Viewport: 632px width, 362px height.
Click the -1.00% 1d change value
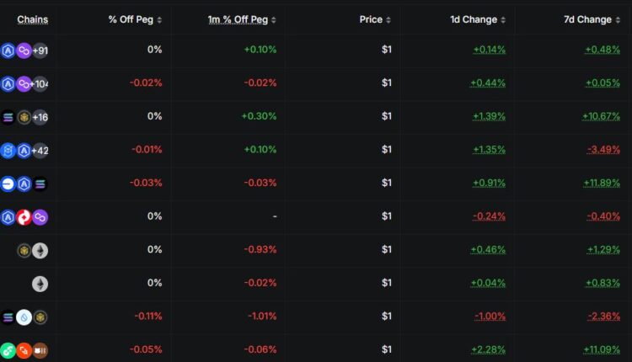pyautogui.click(x=490, y=317)
